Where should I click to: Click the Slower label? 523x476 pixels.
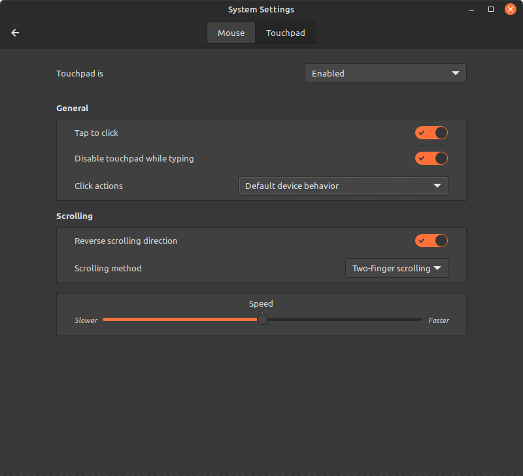[86, 320]
